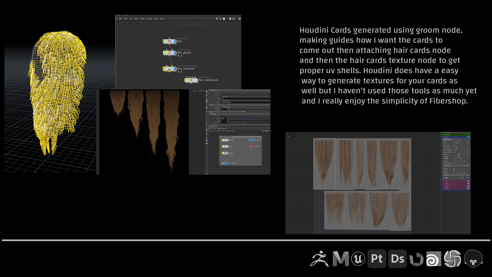Toggle the Bend modifier switch
The width and height of the screenshot is (492, 277).
(x=468, y=184)
